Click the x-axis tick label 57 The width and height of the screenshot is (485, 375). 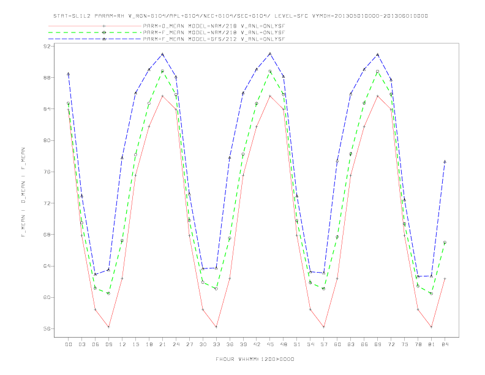(x=324, y=344)
